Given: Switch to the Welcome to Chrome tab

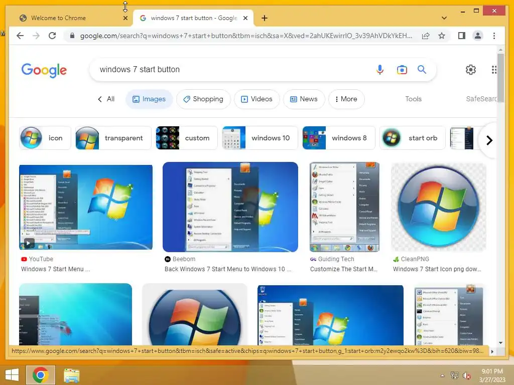Looking at the screenshot, I should point(70,18).
